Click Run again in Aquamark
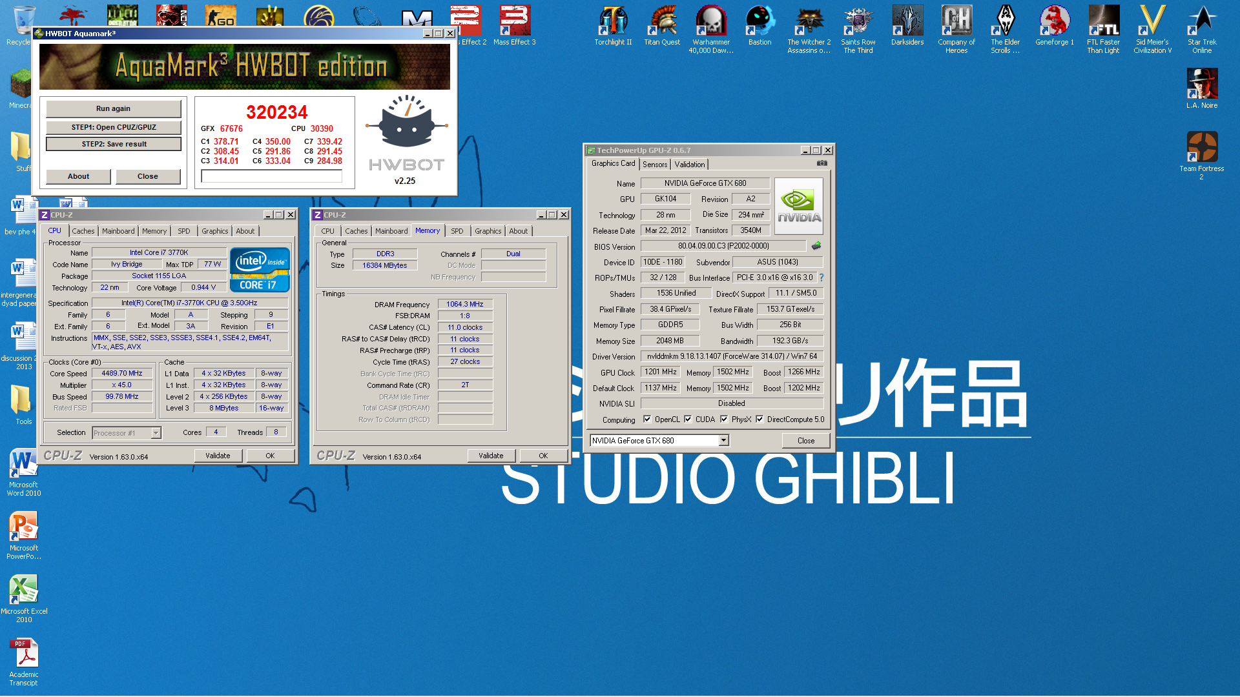 (113, 108)
